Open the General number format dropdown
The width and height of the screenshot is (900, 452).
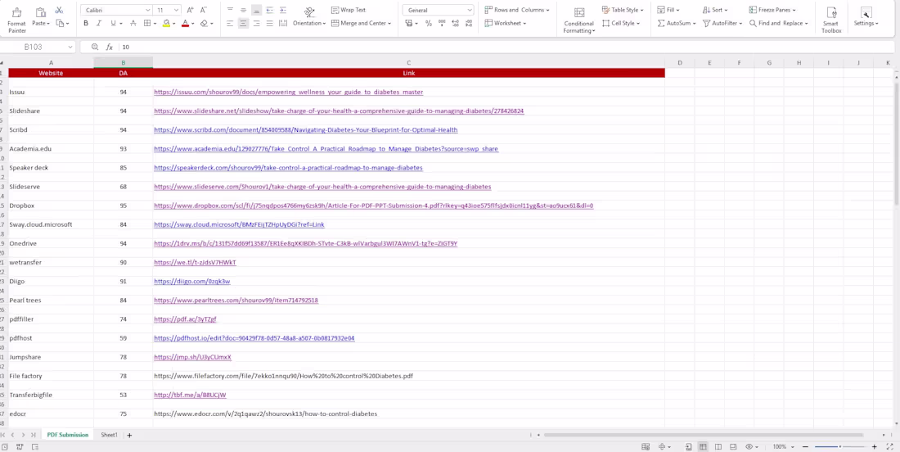438,11
